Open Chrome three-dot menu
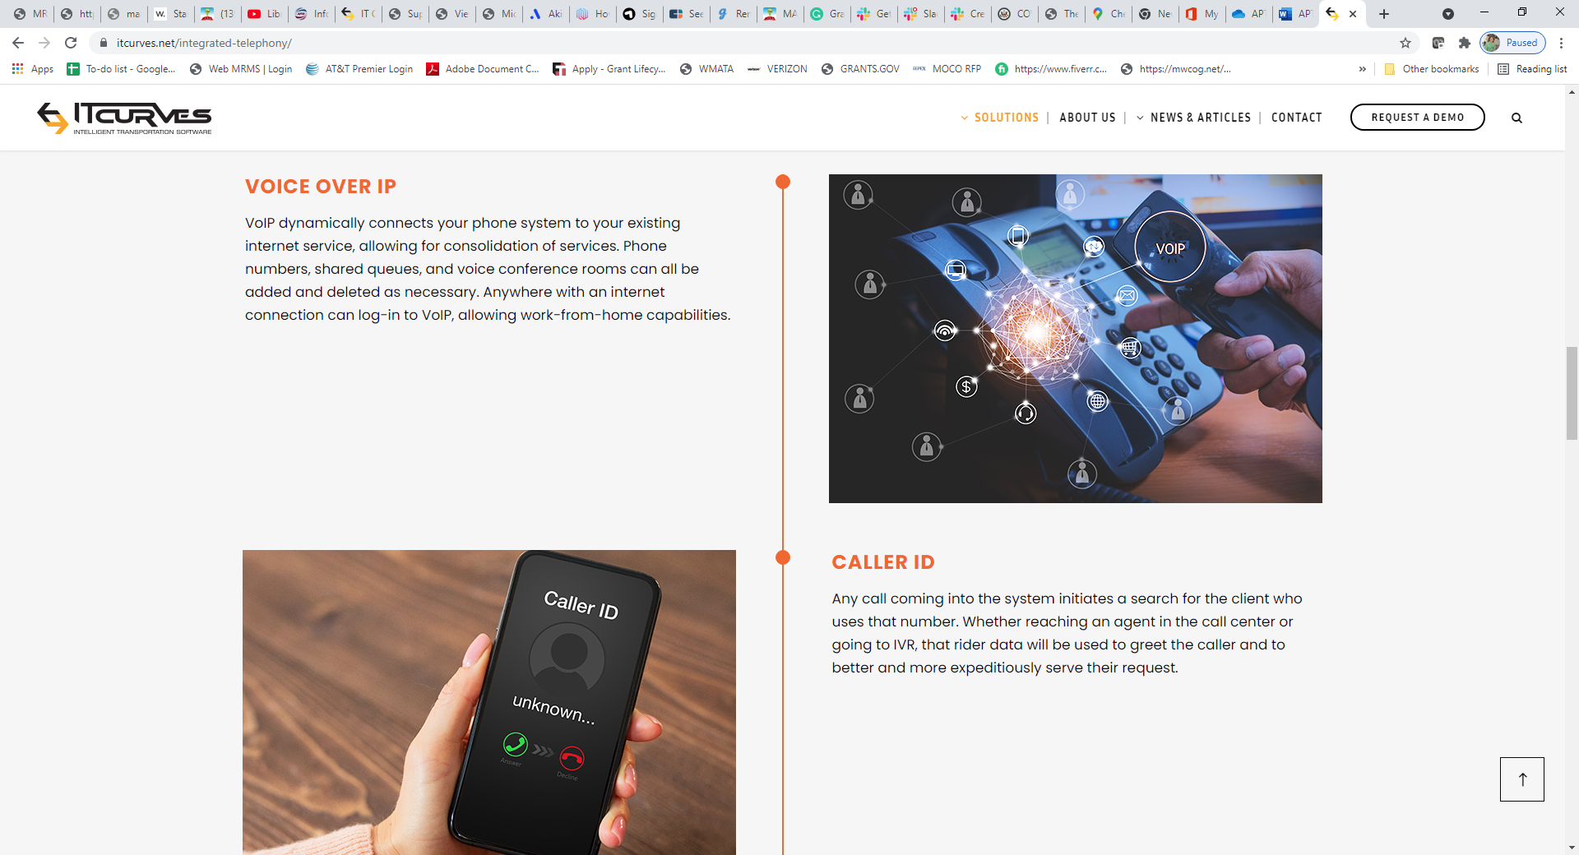The width and height of the screenshot is (1579, 855). (x=1561, y=43)
